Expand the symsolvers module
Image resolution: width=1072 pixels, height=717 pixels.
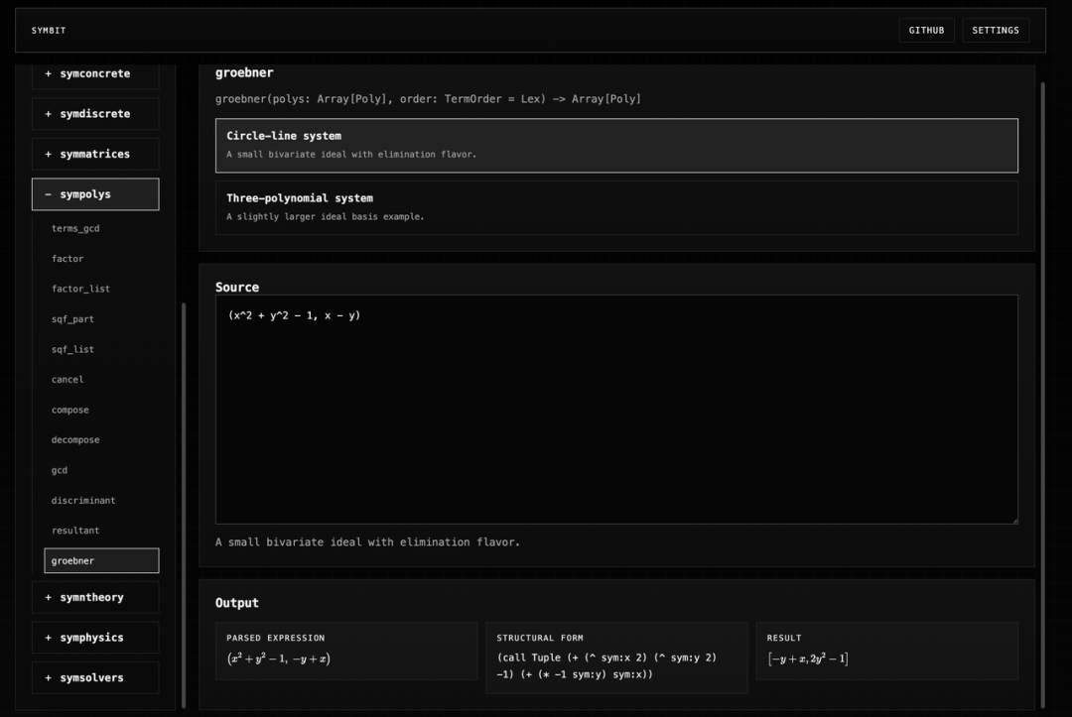(x=95, y=678)
